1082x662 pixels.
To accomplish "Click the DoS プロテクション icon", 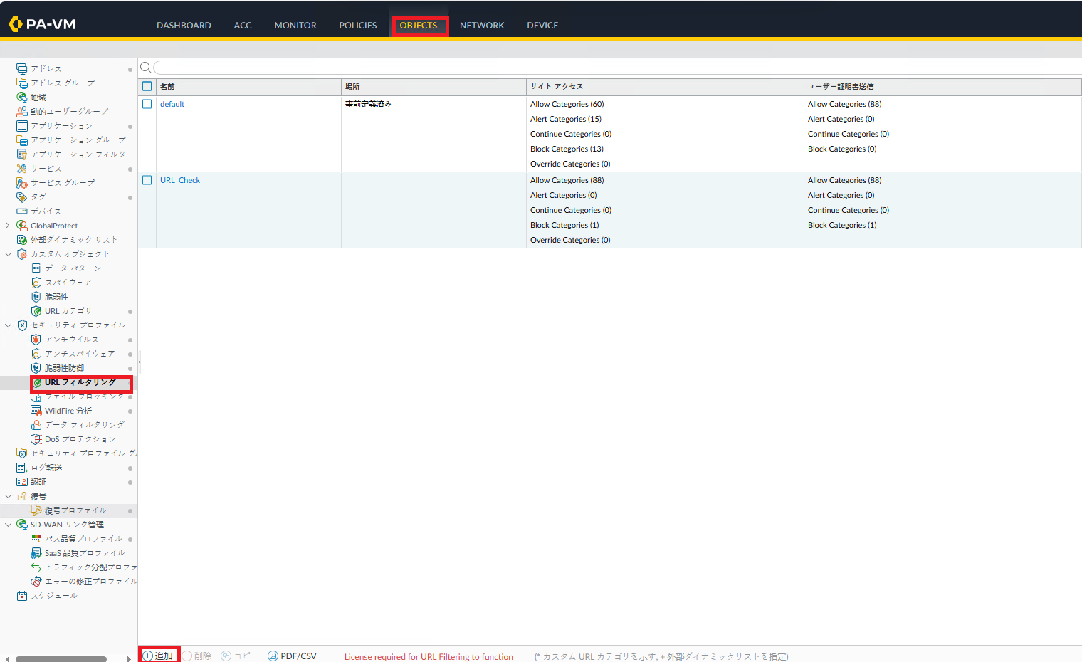I will click(x=36, y=439).
